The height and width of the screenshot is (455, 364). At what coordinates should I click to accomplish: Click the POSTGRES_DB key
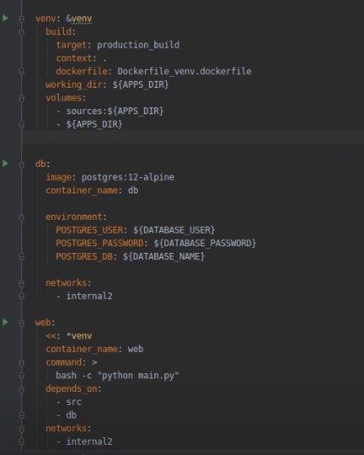[84, 256]
